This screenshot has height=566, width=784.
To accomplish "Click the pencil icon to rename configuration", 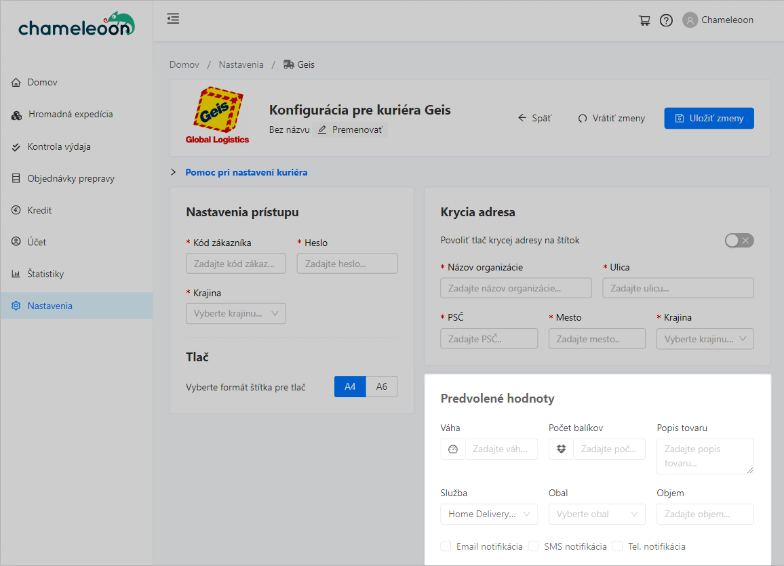I will pyautogui.click(x=322, y=129).
